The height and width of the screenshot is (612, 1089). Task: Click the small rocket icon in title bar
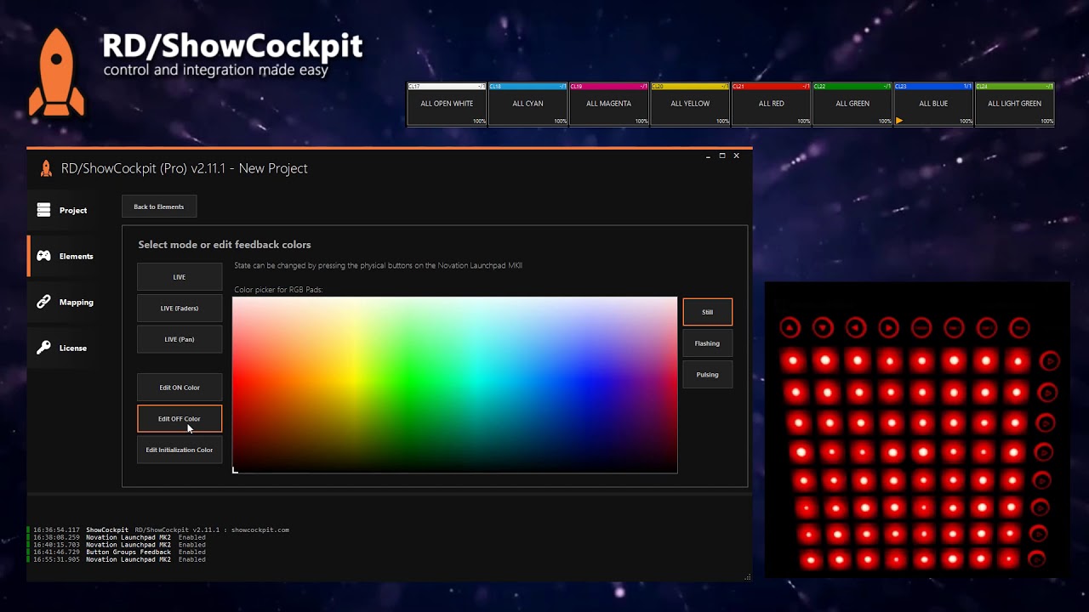(46, 168)
